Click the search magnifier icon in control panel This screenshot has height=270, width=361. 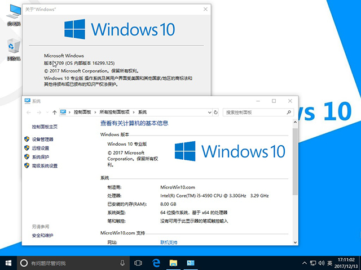point(289,112)
